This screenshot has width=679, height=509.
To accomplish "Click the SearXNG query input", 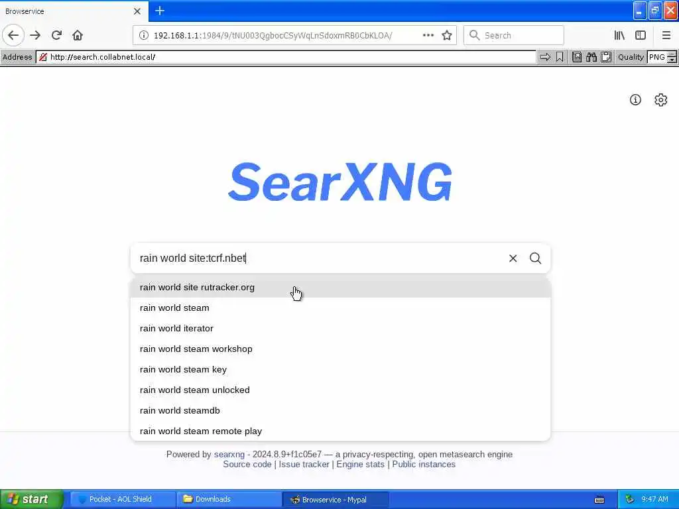I will coord(320,258).
